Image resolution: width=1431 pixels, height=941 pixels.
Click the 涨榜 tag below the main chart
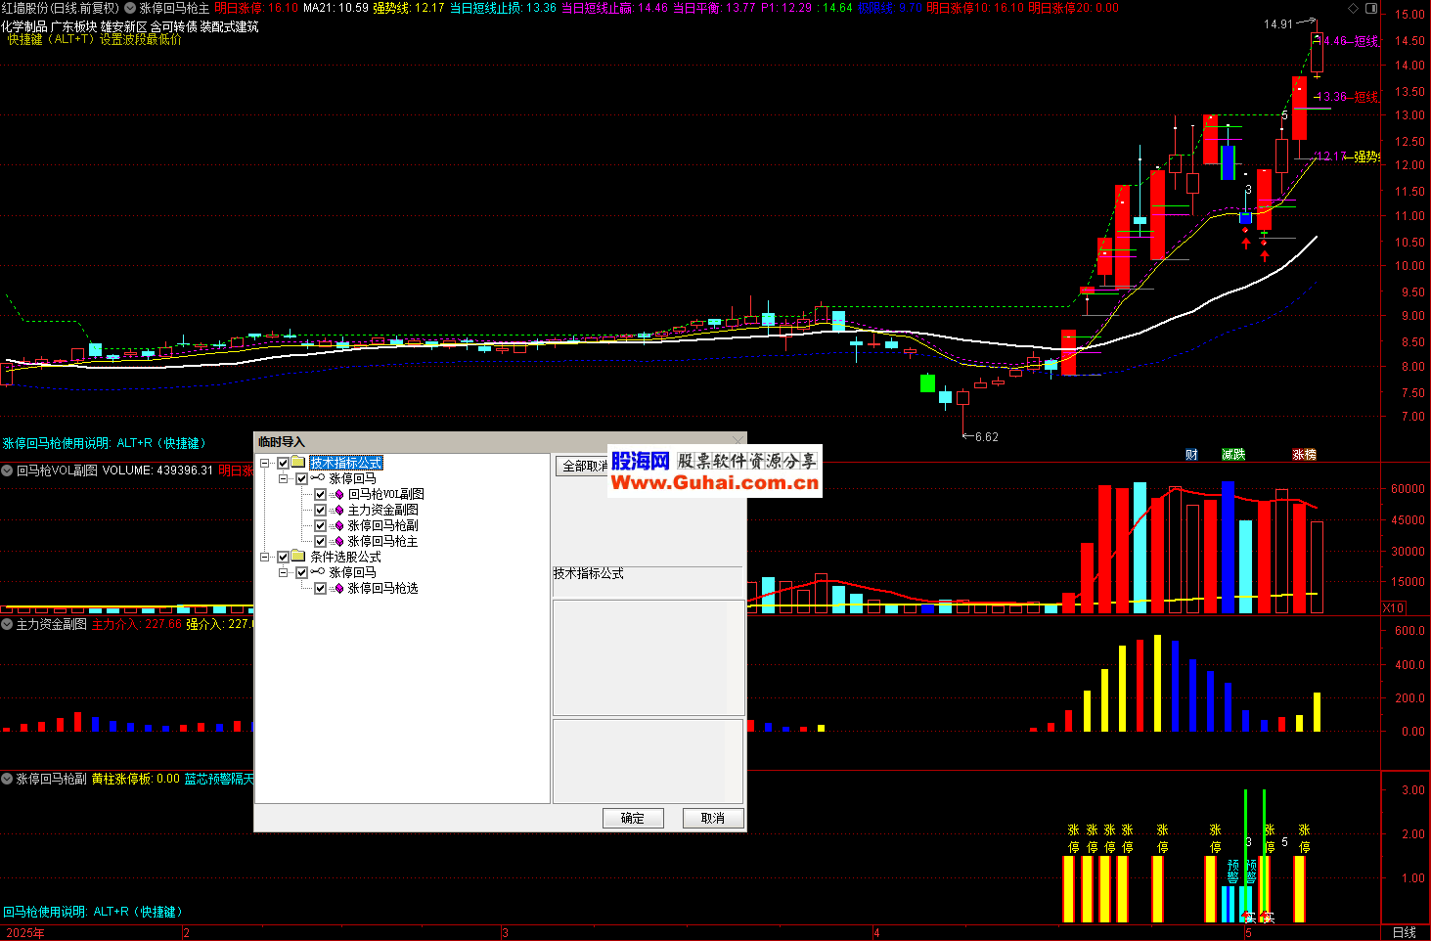[1304, 455]
